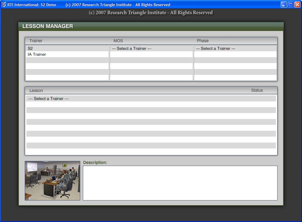Click the MOS column header
The image size is (302, 222).
[x=118, y=41]
